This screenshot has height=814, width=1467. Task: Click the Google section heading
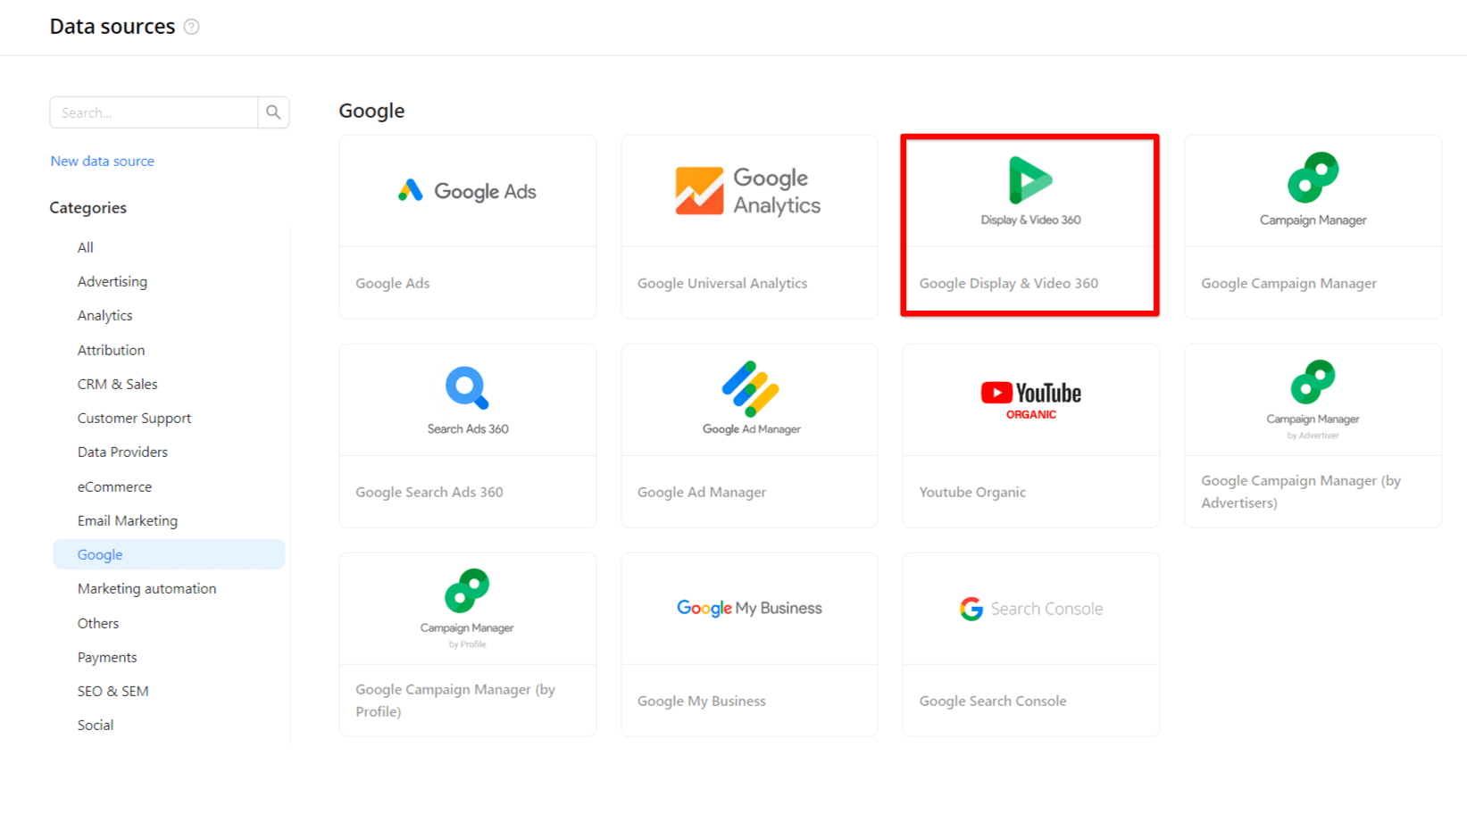click(371, 111)
